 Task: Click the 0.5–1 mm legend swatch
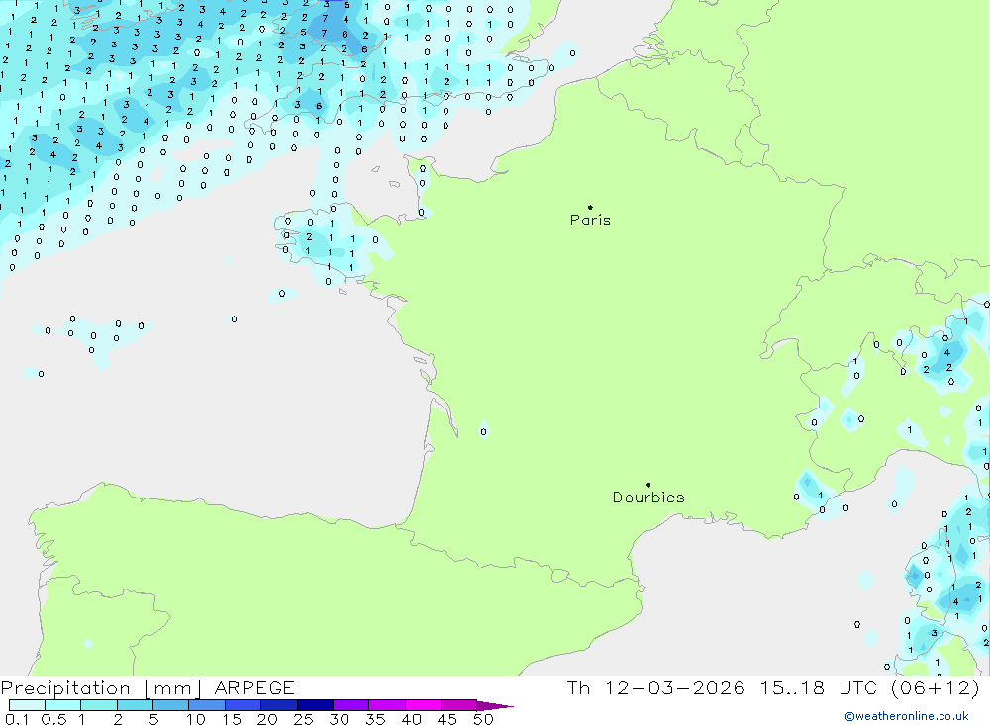(62, 705)
